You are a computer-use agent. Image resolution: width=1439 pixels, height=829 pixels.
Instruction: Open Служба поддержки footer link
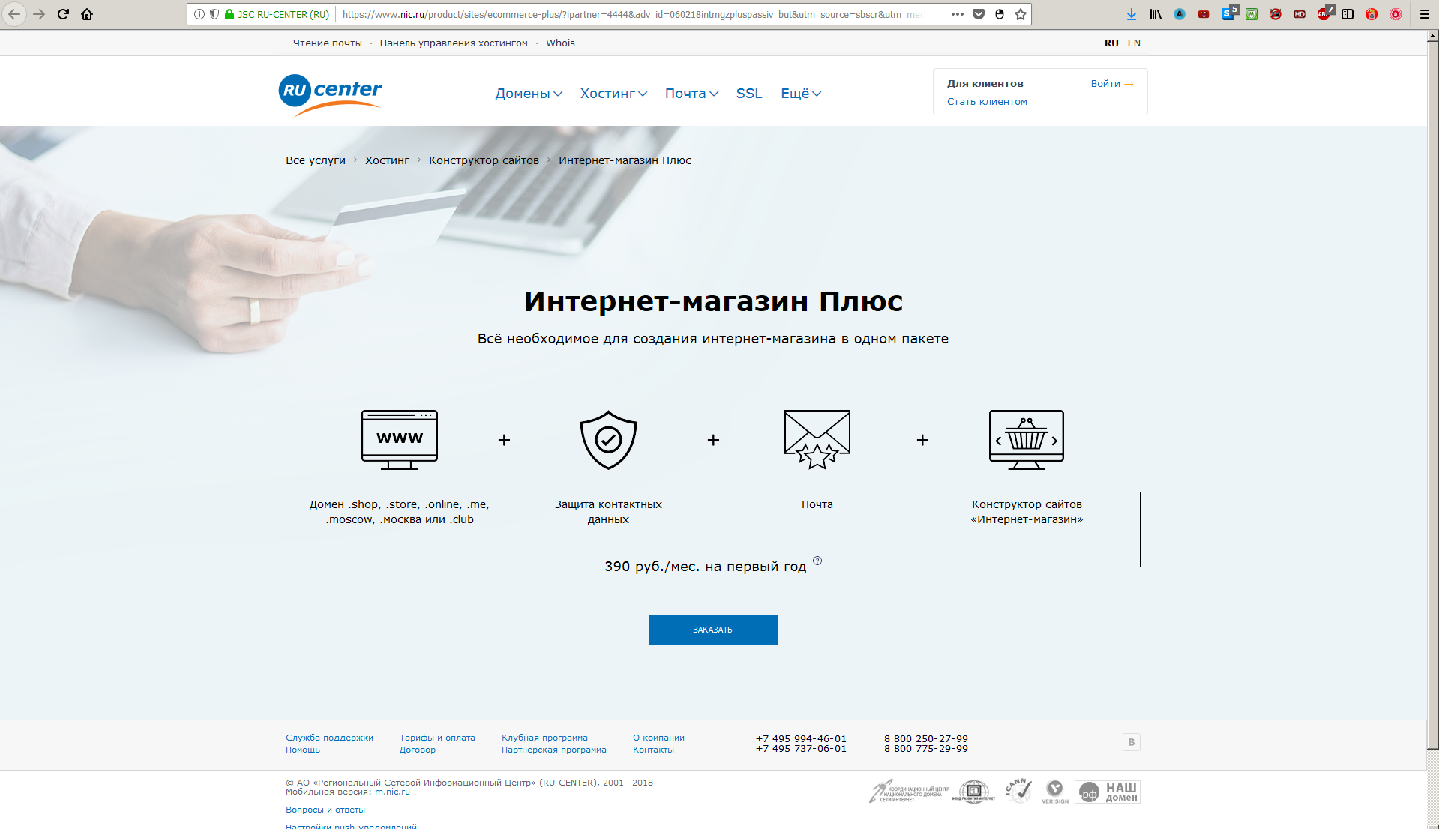click(x=329, y=738)
